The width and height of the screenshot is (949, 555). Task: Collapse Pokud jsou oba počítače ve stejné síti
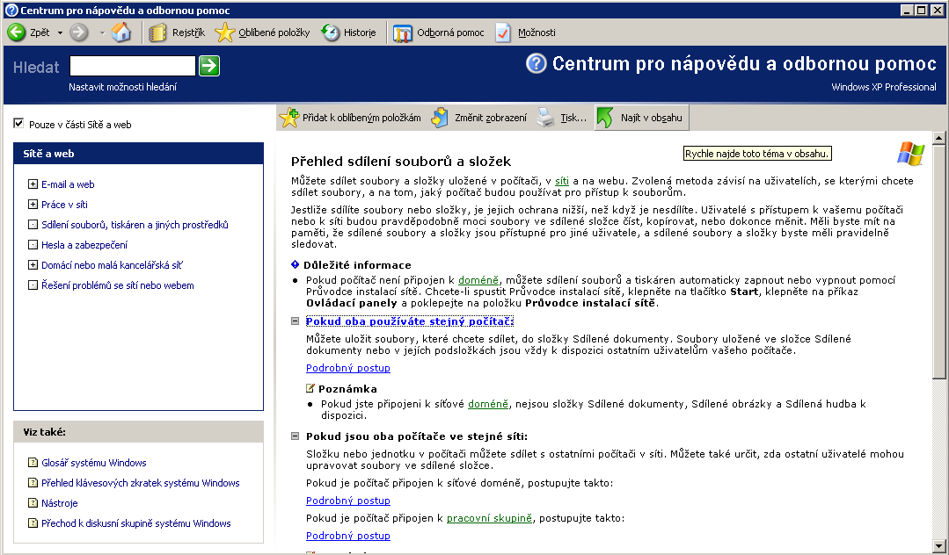click(296, 436)
